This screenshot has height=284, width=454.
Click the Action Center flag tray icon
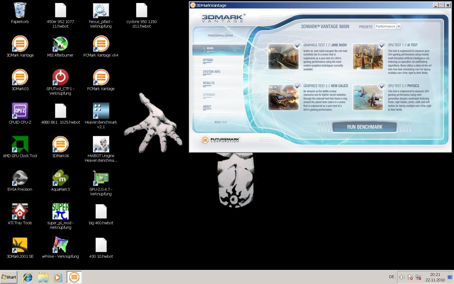click(410, 277)
